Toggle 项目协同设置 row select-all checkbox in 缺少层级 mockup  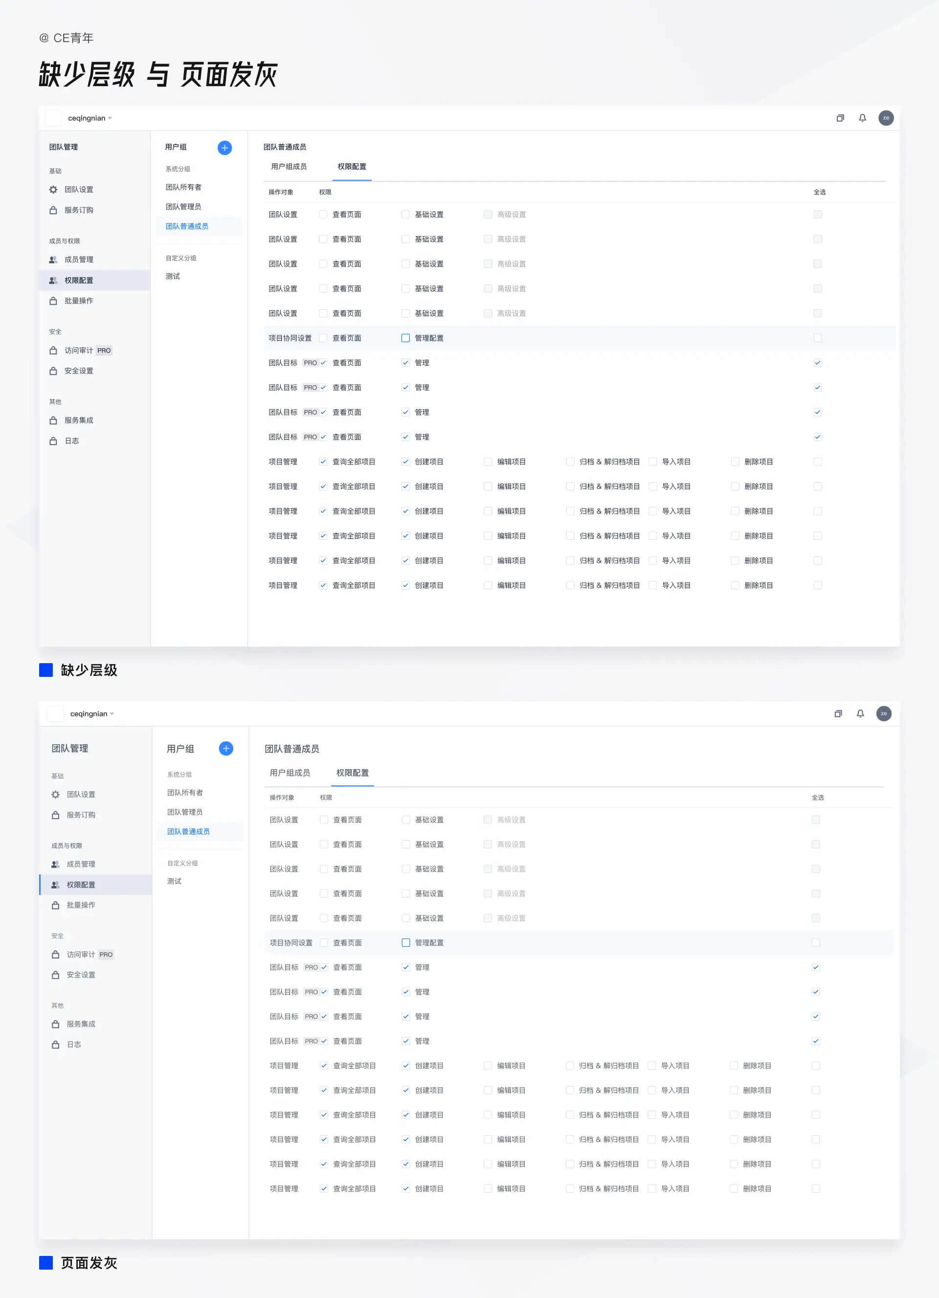(818, 338)
